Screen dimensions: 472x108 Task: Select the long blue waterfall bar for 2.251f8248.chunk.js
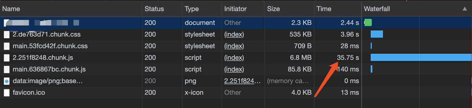pos(421,57)
